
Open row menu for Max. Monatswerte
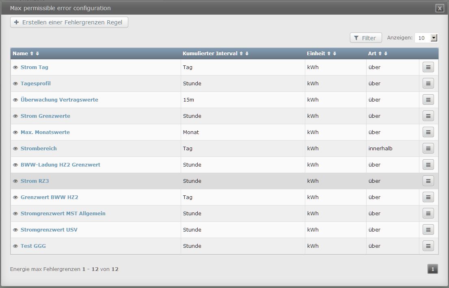click(428, 132)
